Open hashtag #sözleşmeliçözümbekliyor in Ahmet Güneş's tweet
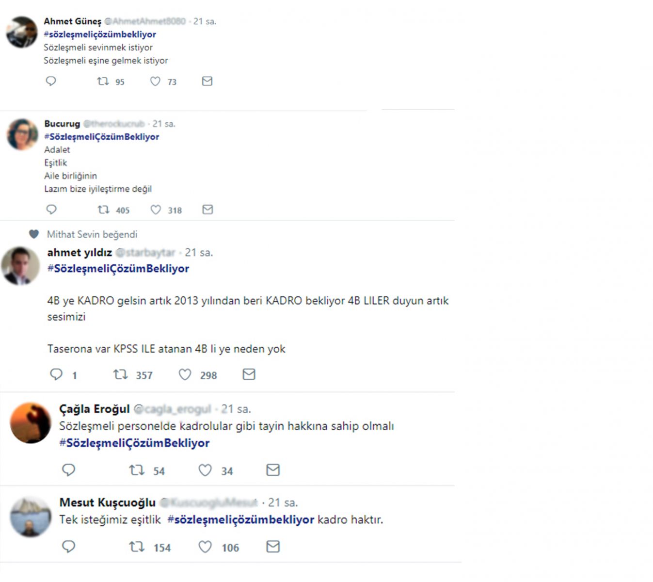Screen dimensions: 653x582 pyautogui.click(x=100, y=34)
